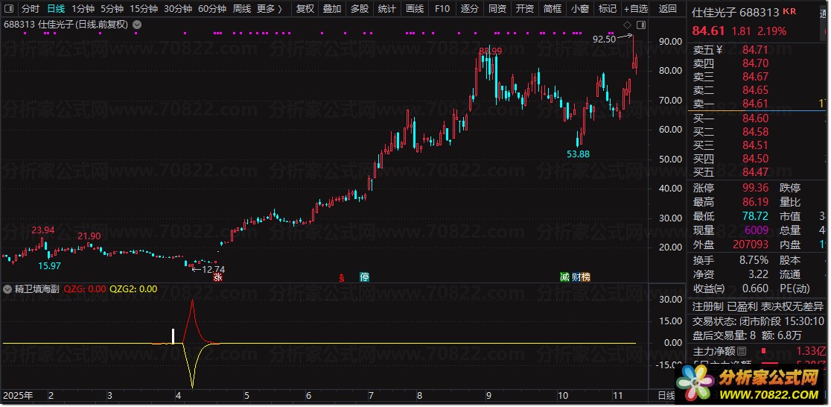Select the 日线 daily period
This screenshot has width=831, height=407.
click(x=56, y=8)
